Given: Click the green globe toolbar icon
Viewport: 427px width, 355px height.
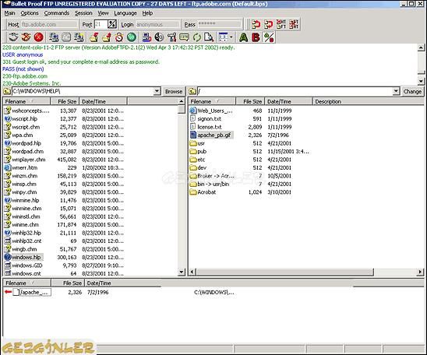Looking at the screenshot, I should [x=132, y=37].
